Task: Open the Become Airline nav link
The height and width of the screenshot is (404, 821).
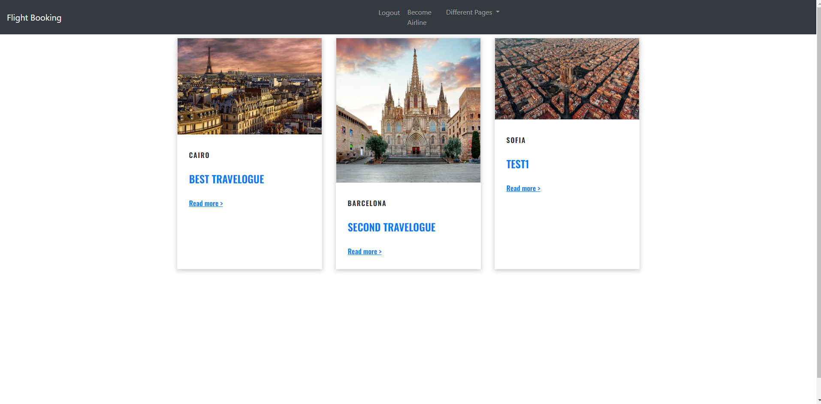Action: pyautogui.click(x=420, y=18)
